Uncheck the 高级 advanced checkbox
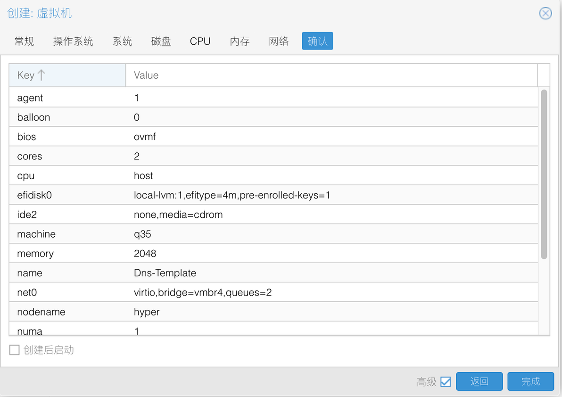Image resolution: width=562 pixels, height=397 pixels. pos(446,381)
